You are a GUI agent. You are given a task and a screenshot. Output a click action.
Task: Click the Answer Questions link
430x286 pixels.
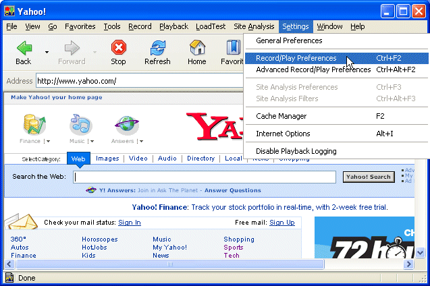click(232, 190)
